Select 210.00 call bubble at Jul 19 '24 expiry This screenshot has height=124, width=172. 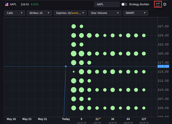(x=113, y=90)
